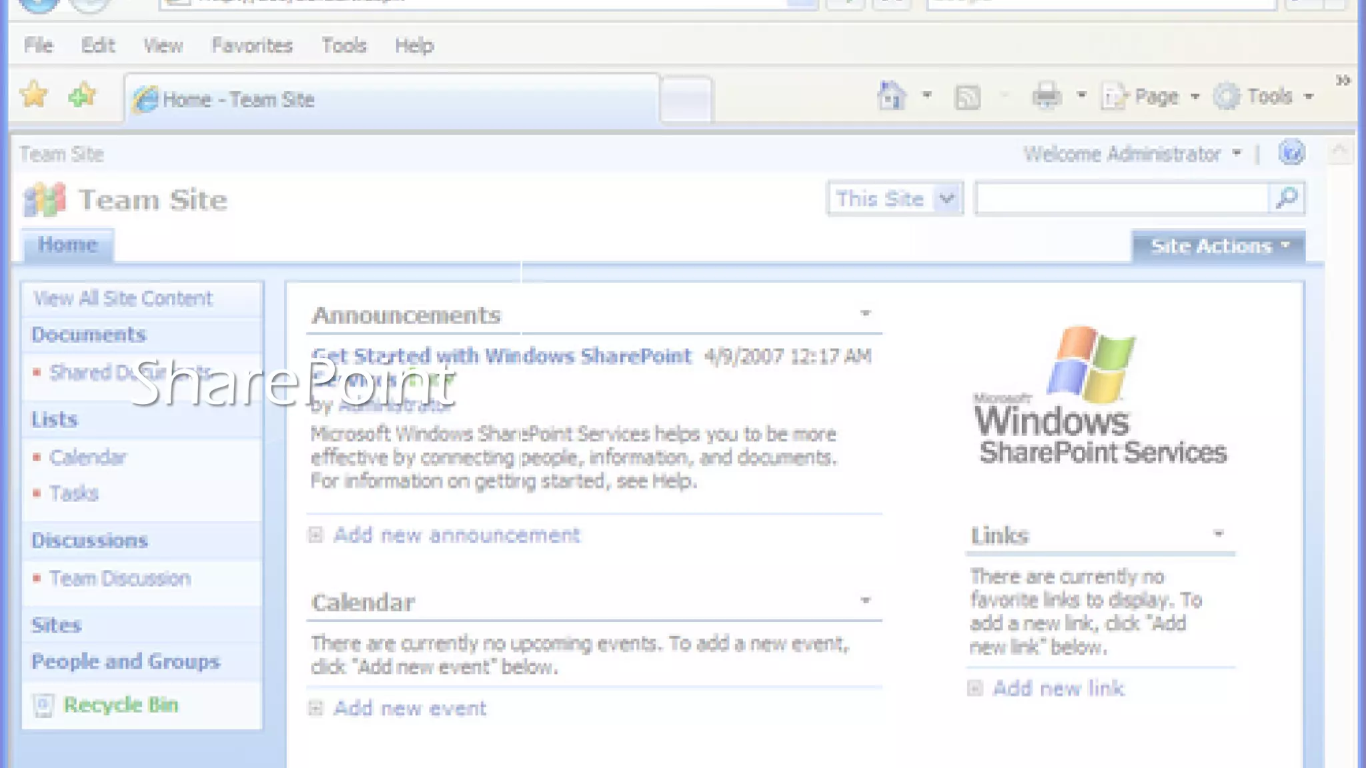Open the Welcome Administrator menu

coord(1132,154)
